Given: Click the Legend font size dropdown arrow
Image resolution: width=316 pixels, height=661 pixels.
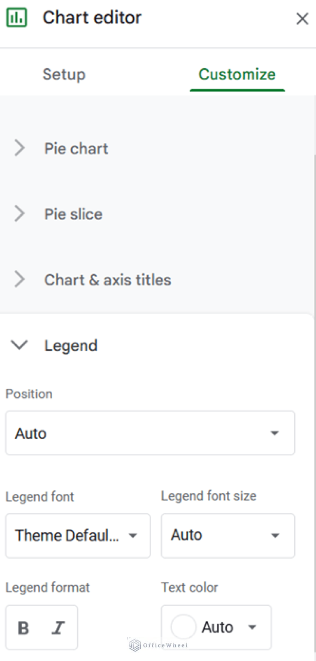Looking at the screenshot, I should tap(275, 536).
